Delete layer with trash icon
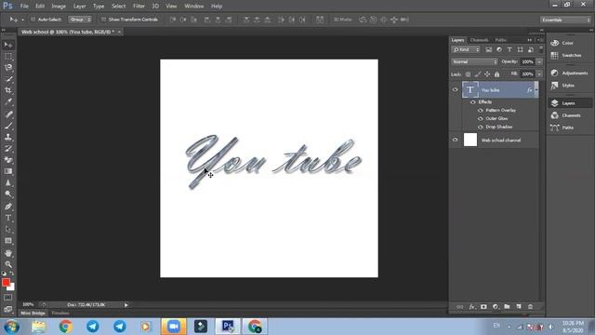This screenshot has width=595, height=335. (531, 306)
